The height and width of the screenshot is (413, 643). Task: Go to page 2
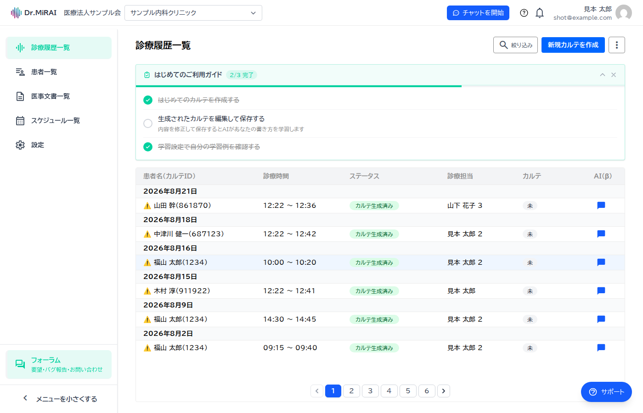(x=351, y=391)
